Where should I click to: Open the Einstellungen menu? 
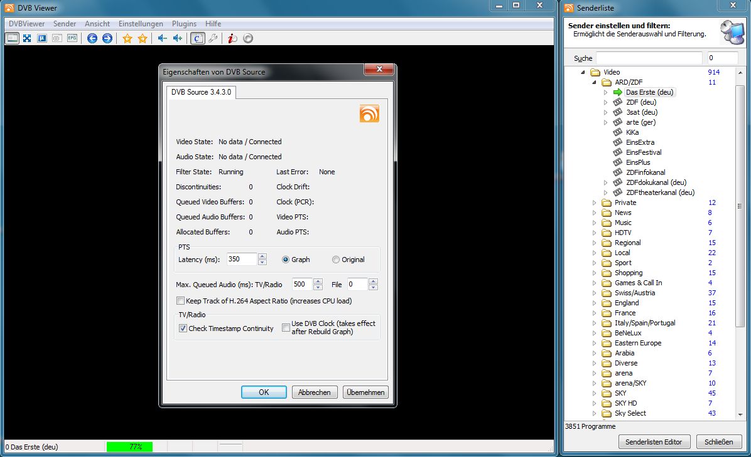click(141, 24)
